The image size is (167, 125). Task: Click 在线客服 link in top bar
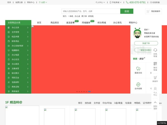[x=155, y=2]
